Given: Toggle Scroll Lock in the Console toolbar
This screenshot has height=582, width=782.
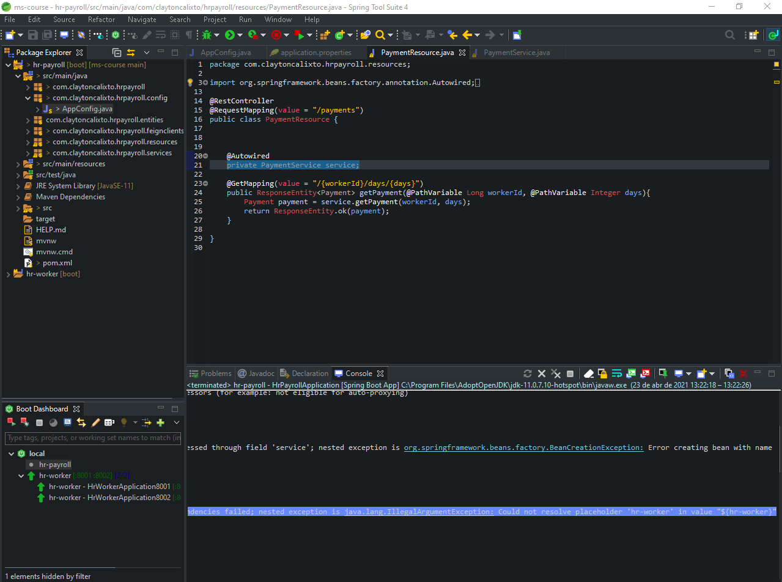Looking at the screenshot, I should tap(602, 374).
